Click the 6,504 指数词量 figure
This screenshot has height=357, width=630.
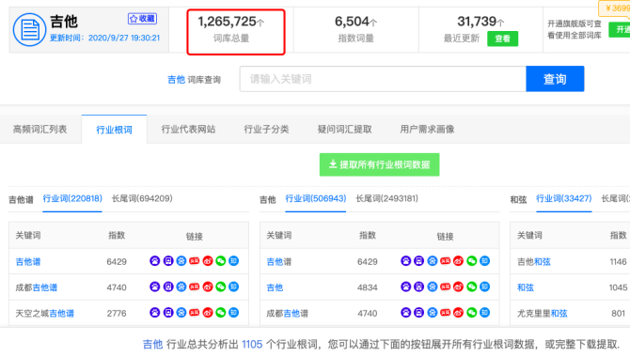coord(355,22)
